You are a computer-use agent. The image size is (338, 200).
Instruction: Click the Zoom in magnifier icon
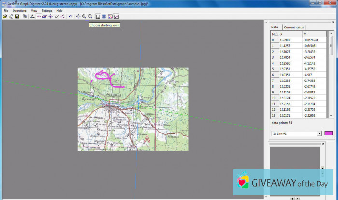(84, 16)
